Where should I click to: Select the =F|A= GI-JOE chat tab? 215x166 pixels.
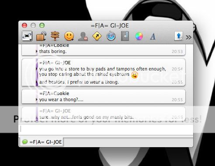click(42, 142)
